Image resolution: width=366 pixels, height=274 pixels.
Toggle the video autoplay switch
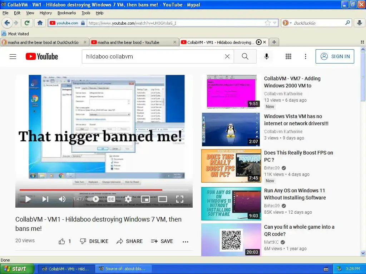(x=93, y=199)
